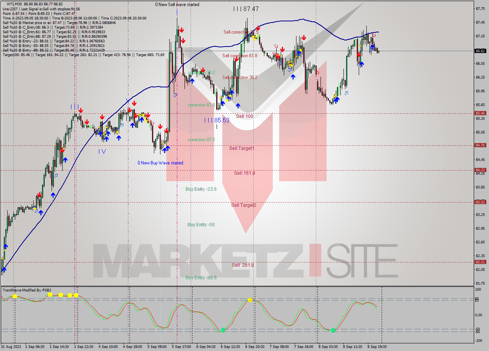489x351 pixels.
Task: Select the green 'correction 61.8' label
Action: click(x=201, y=105)
